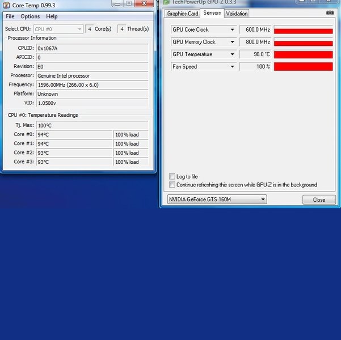Click the Core #0 100% load value
This screenshot has width=341, height=340.
131,134
